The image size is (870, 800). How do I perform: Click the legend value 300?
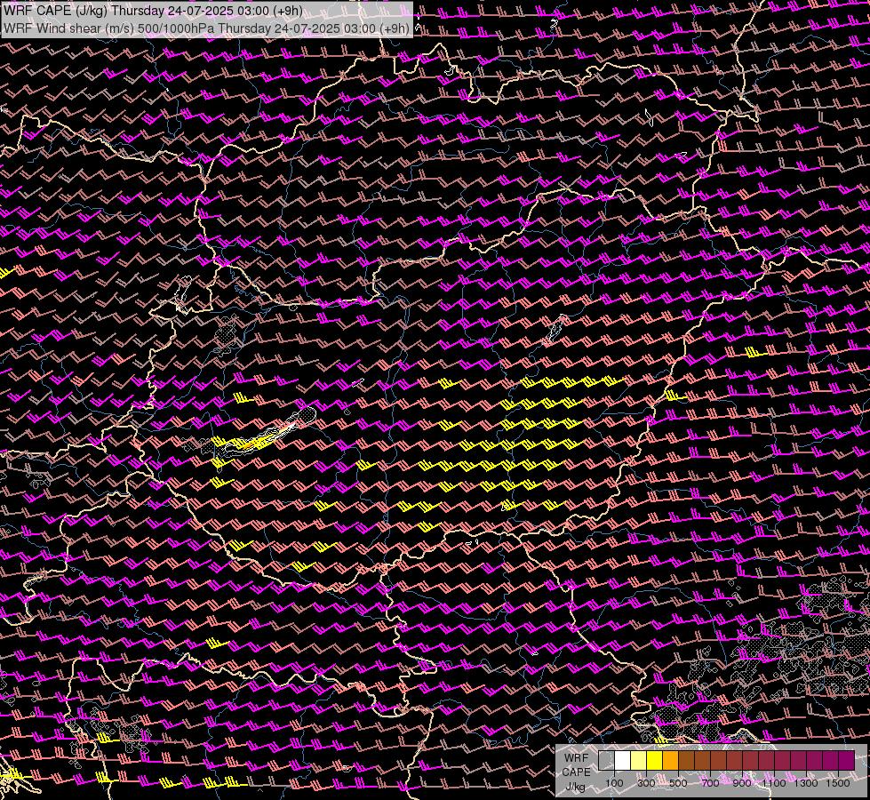tap(646, 783)
